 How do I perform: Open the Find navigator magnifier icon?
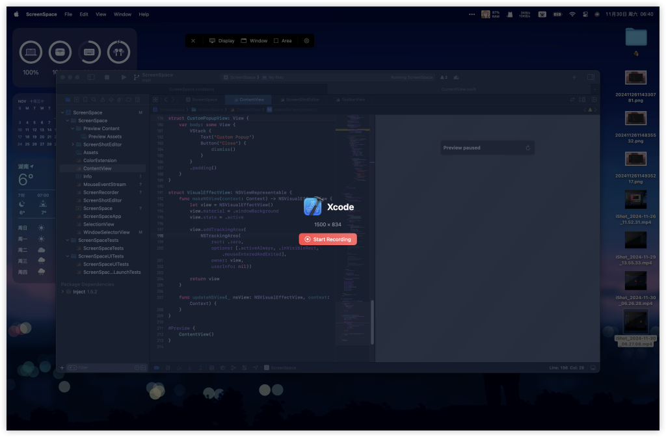click(94, 99)
